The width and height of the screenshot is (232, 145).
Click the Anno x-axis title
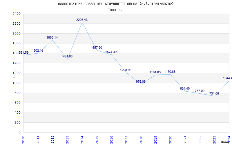[x=225, y=142]
